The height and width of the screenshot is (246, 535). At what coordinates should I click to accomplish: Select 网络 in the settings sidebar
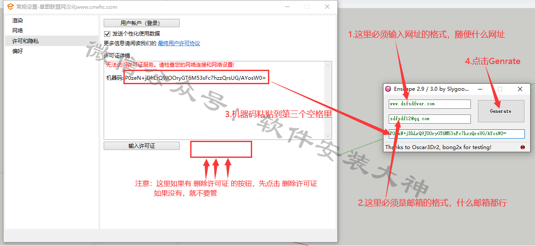pyautogui.click(x=18, y=31)
